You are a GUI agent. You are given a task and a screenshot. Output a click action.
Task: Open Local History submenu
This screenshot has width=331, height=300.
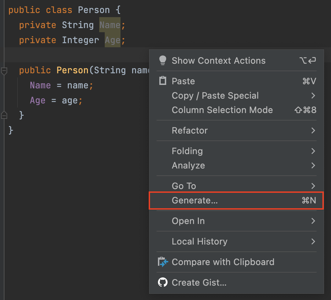(x=199, y=241)
